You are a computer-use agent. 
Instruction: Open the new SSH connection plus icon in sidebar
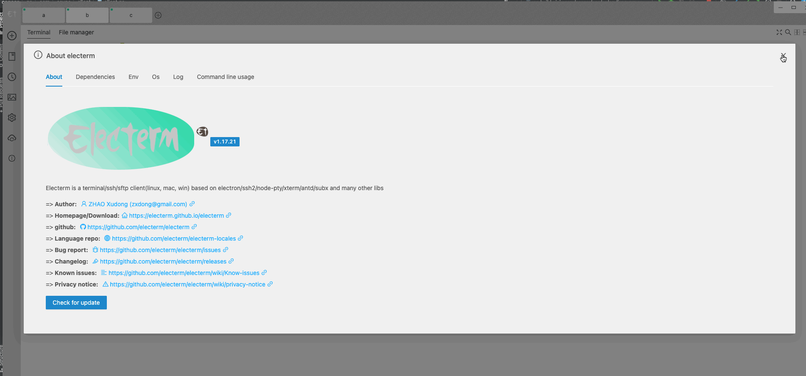click(12, 36)
